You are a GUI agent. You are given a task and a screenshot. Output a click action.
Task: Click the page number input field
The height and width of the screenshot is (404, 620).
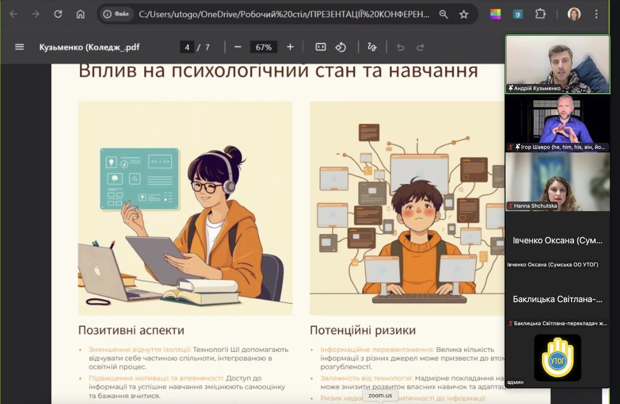click(x=187, y=47)
